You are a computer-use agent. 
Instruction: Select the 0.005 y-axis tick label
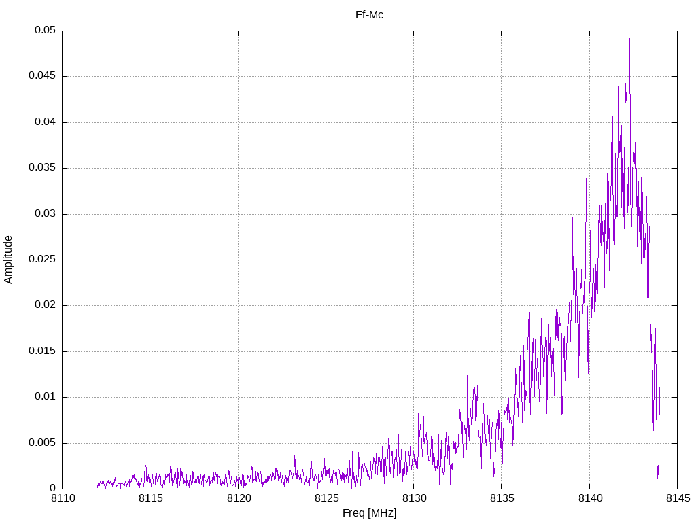(x=42, y=443)
